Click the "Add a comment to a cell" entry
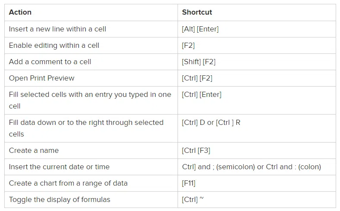This screenshot has height=211, width=340. click(50, 62)
